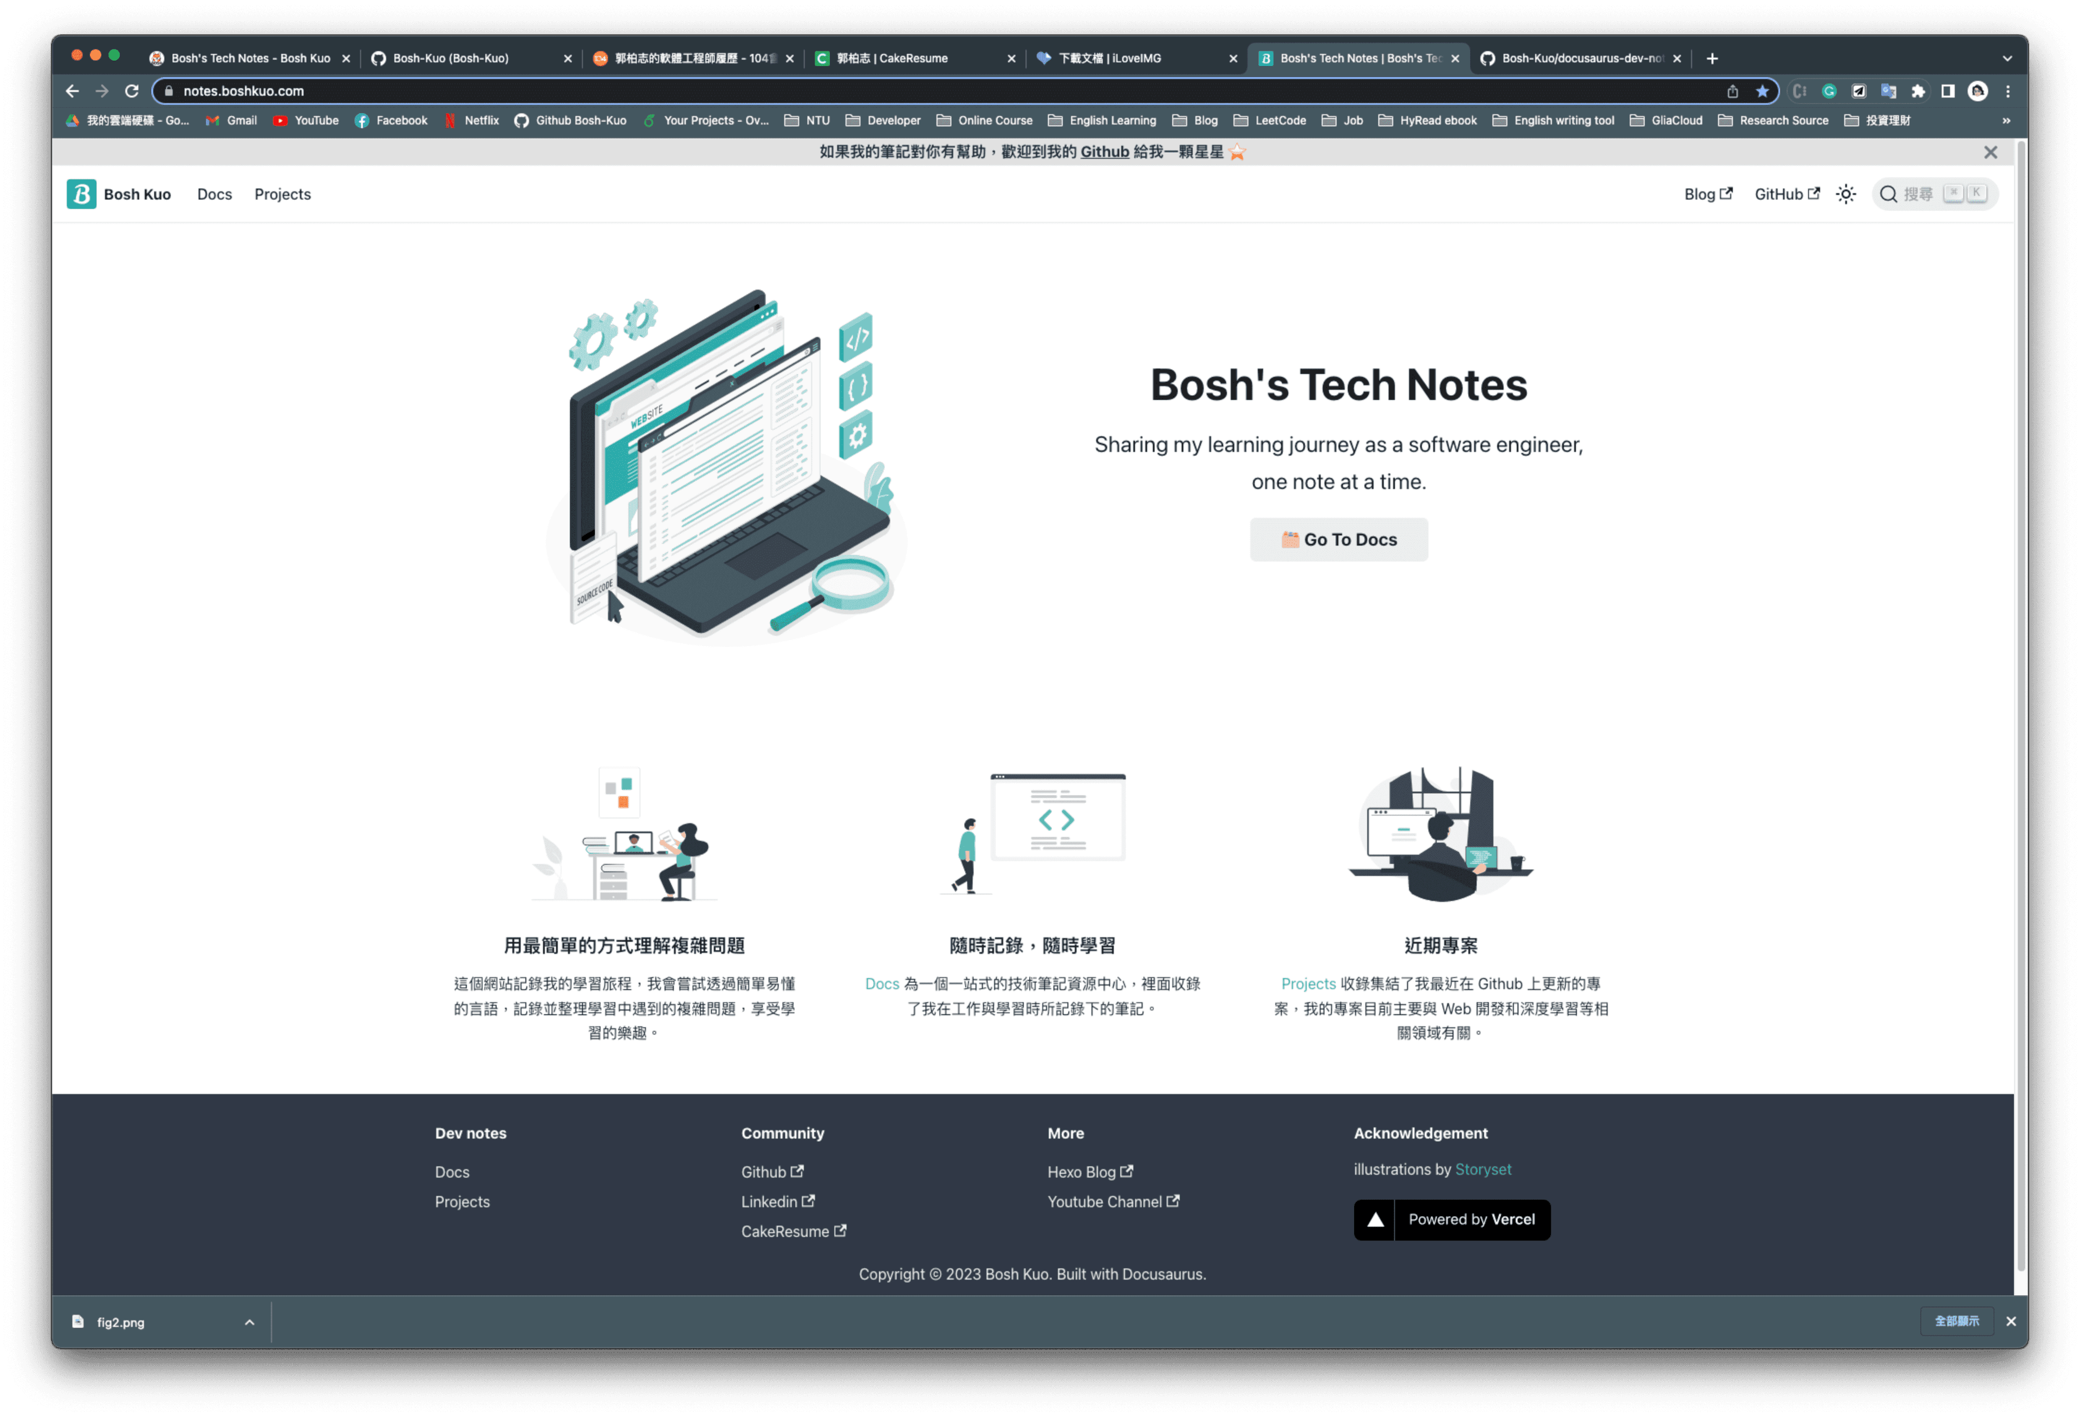Open the Chrome profile avatar
The height and width of the screenshot is (1417, 2080).
click(1978, 92)
